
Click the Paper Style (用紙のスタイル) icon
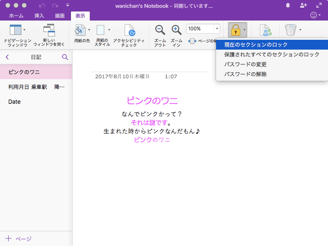pos(100,30)
